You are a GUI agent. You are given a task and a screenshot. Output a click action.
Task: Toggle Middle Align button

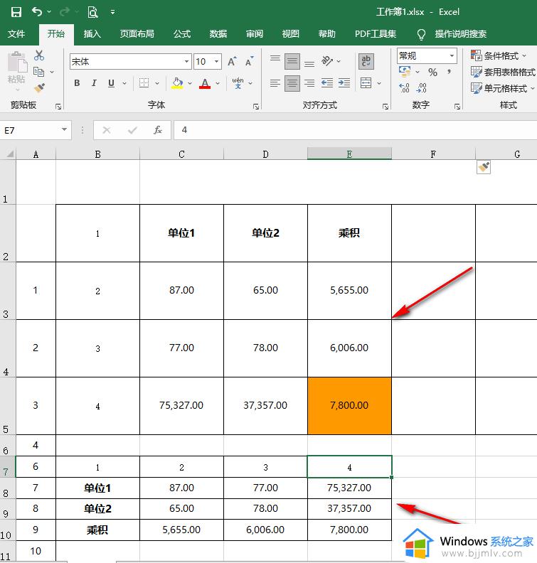292,61
